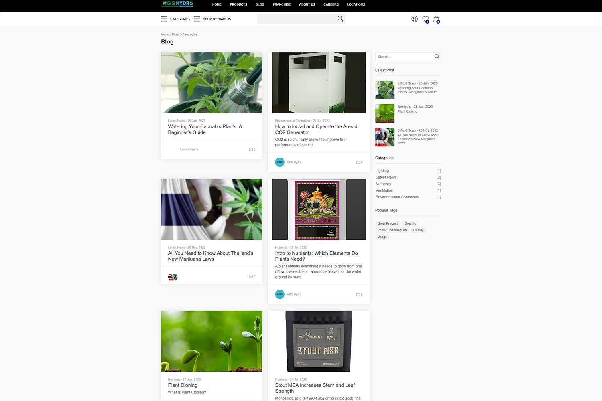Click the sidebar blog search magnifier icon

pyautogui.click(x=437, y=57)
